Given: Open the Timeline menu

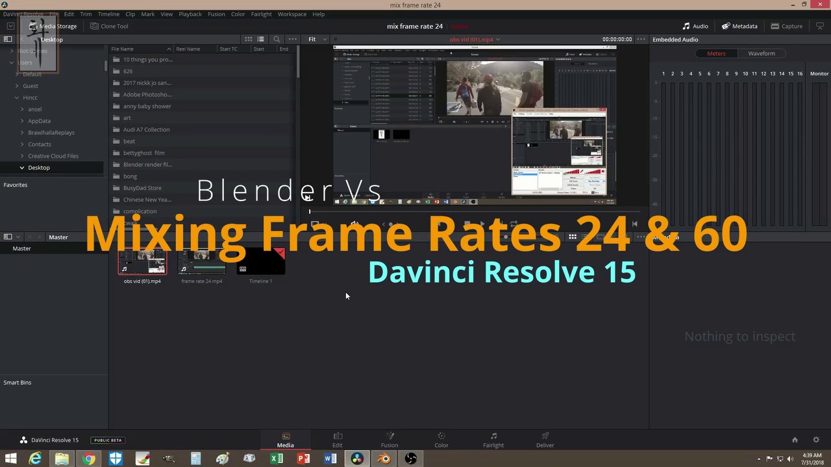Looking at the screenshot, I should (x=108, y=14).
